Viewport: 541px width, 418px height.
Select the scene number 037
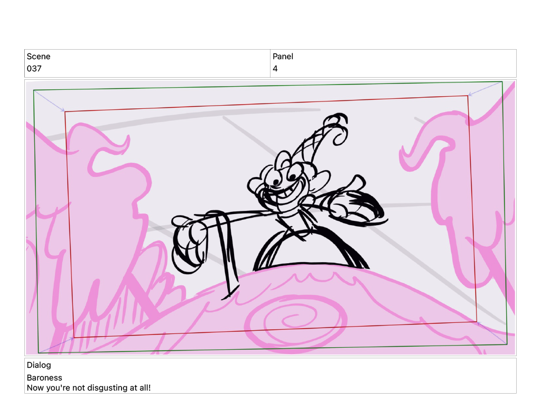click(34, 69)
